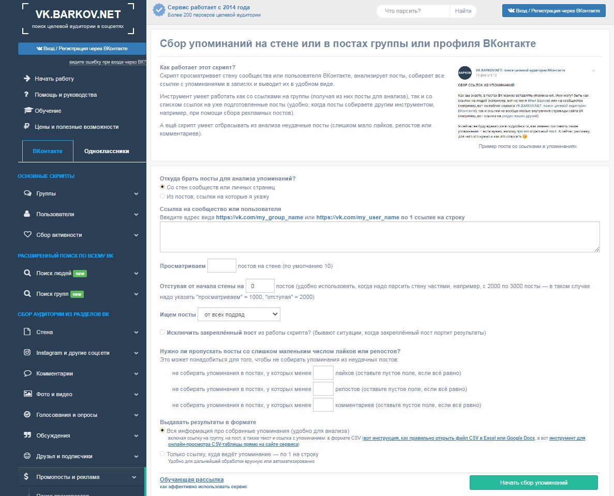Expand the Голосования и опросы section
This screenshot has width=614, height=496.
[x=136, y=415]
